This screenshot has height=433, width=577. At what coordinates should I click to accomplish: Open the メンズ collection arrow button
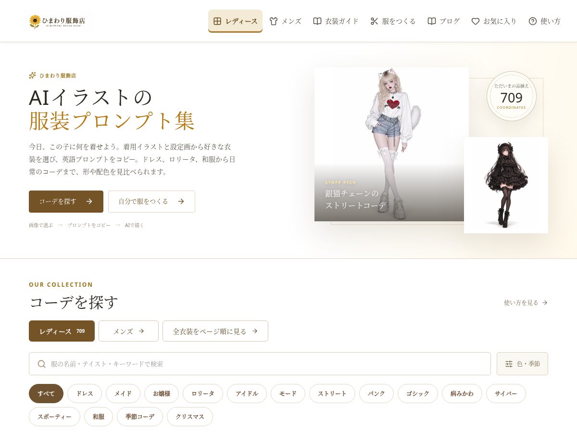(128, 331)
